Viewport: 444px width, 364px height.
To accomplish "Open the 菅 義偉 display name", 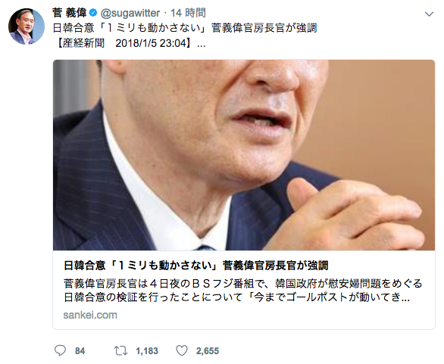I will tap(70, 13).
